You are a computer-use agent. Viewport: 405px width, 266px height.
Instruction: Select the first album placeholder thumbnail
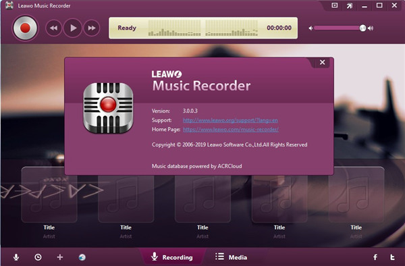pyautogui.click(x=49, y=194)
